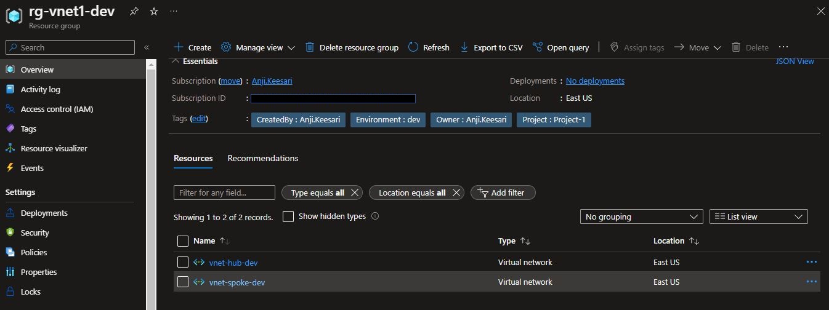829x310 pixels.
Task: Open vnet-spoke-dev resource
Action: click(x=237, y=282)
